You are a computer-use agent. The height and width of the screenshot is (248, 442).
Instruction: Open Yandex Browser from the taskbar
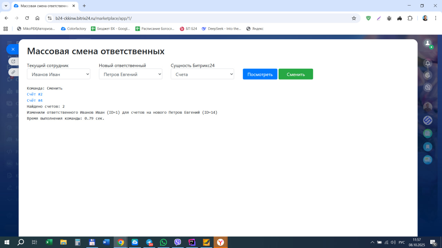[220, 242]
